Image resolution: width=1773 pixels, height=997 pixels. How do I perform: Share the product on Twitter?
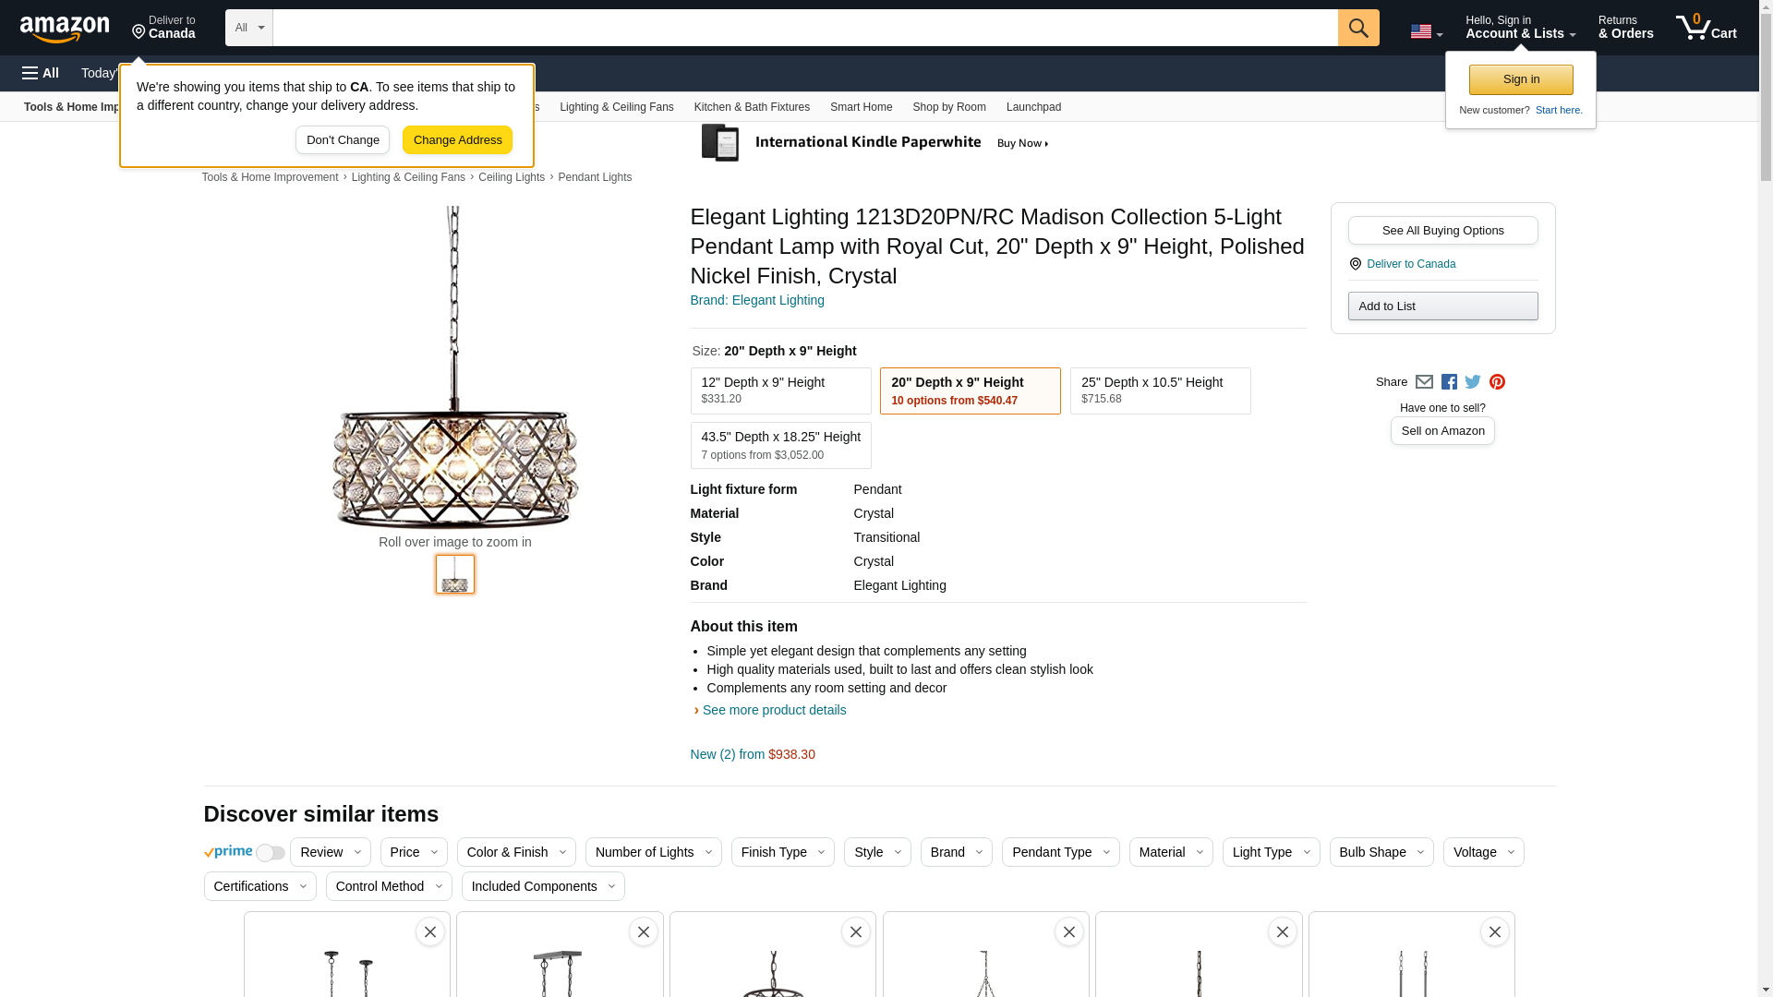coord(1473,382)
